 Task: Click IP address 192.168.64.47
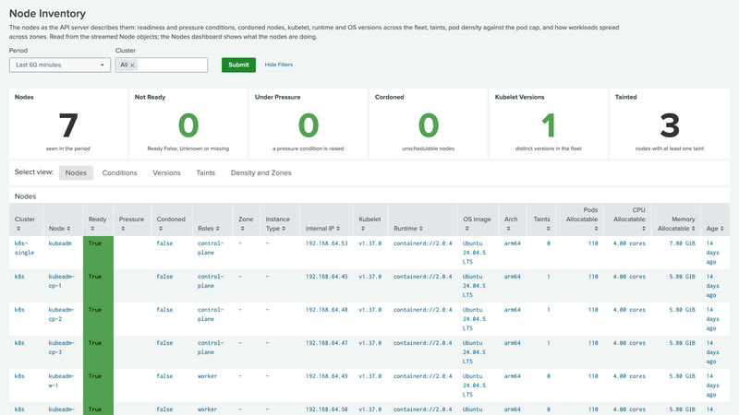[x=327, y=342]
